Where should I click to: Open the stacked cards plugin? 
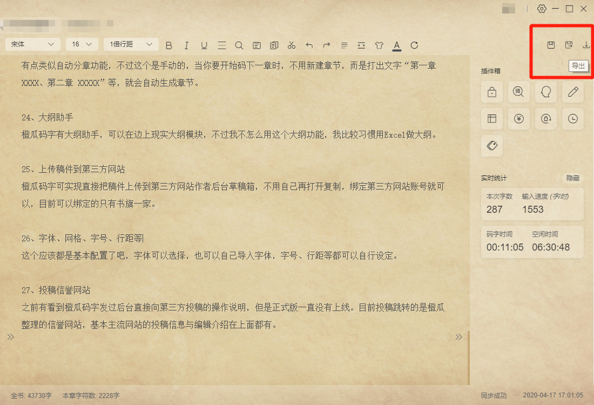[492, 146]
